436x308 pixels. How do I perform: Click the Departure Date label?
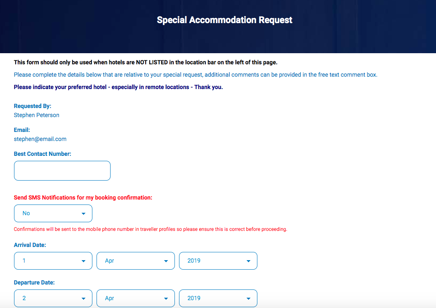[34, 282]
